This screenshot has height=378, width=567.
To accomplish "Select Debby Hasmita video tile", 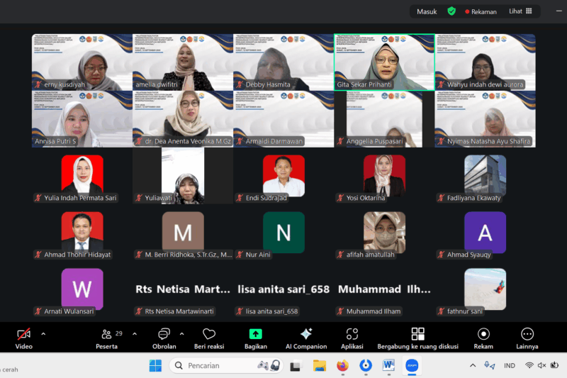I will (x=283, y=62).
